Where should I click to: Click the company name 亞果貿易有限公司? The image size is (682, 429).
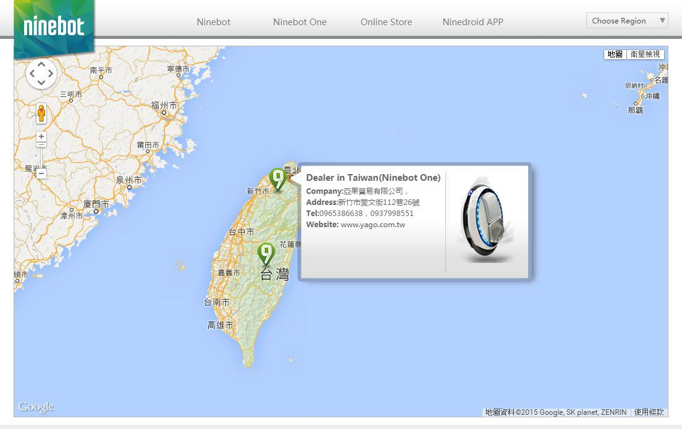373,191
